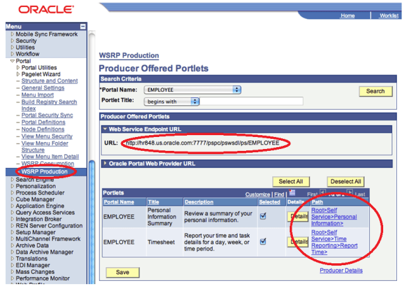
Task: Expand the Process Scheduler menu folder
Action: pyautogui.click(x=12, y=191)
